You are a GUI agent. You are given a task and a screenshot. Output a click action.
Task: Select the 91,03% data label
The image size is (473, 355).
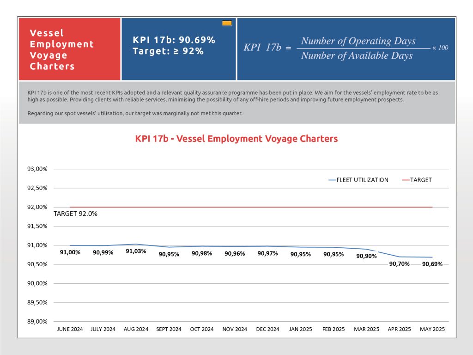click(x=136, y=251)
